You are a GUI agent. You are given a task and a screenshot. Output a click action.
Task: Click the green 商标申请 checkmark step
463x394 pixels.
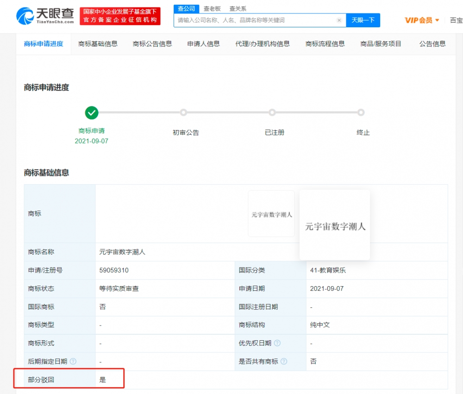tap(92, 113)
